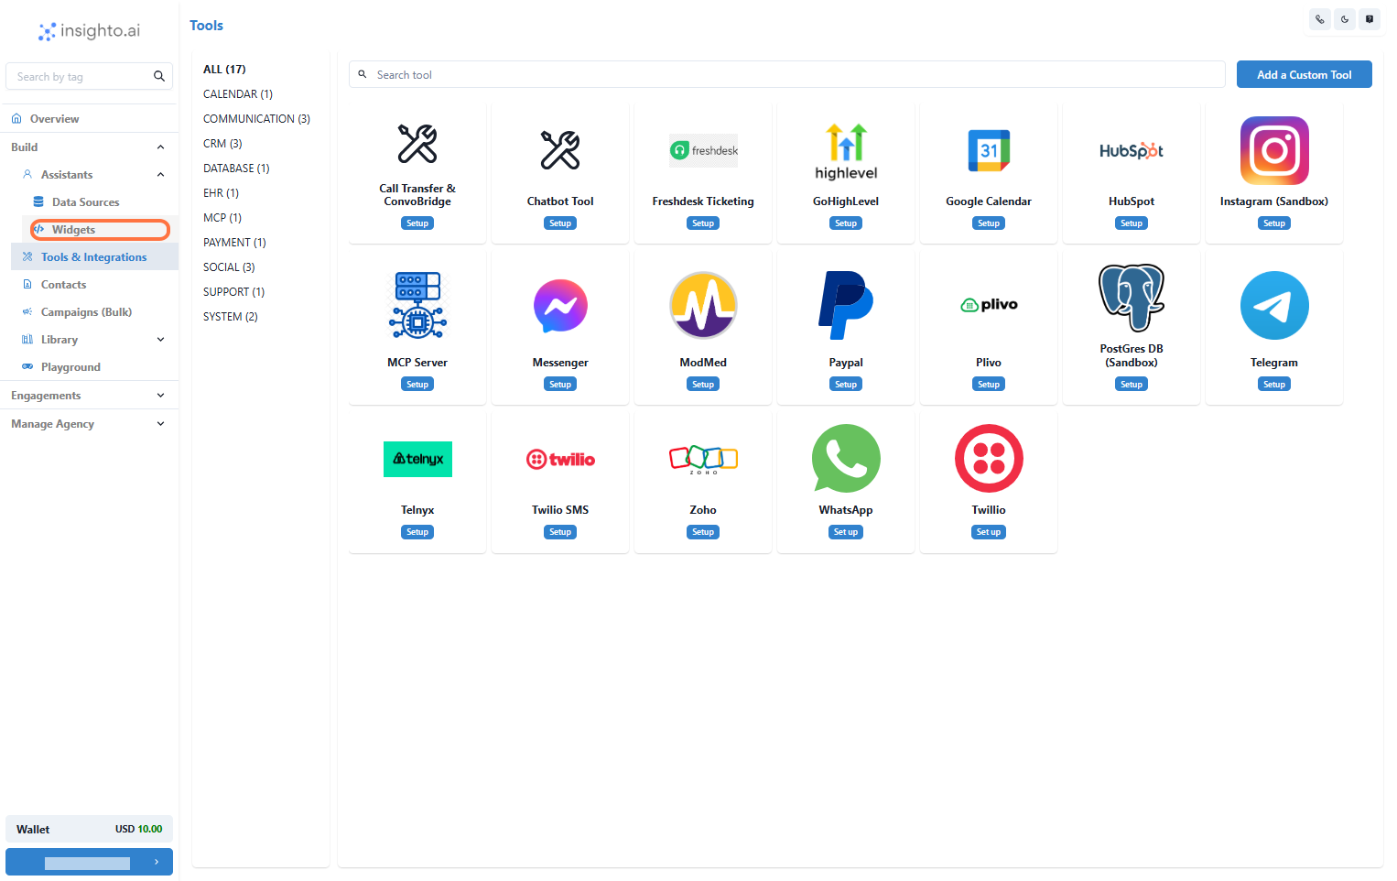Image resolution: width=1397 pixels, height=881 pixels.
Task: Select the Twilio SMS logo
Action: [560, 459]
